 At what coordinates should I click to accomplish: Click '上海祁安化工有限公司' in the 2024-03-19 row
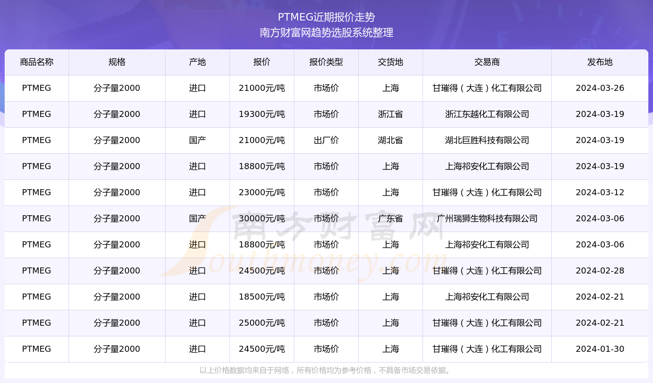[x=487, y=166]
